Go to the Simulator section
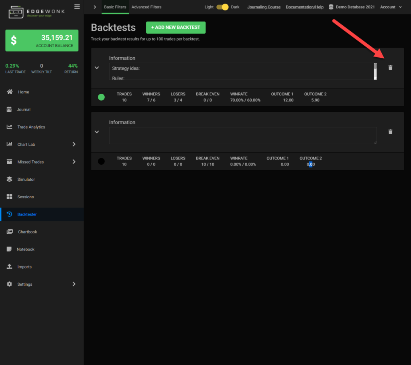 [x=26, y=179]
